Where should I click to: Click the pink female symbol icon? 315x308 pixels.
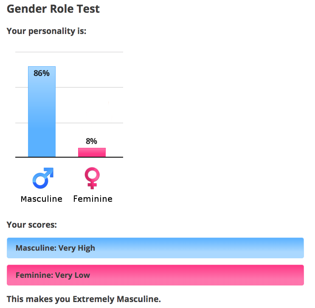[x=92, y=178]
